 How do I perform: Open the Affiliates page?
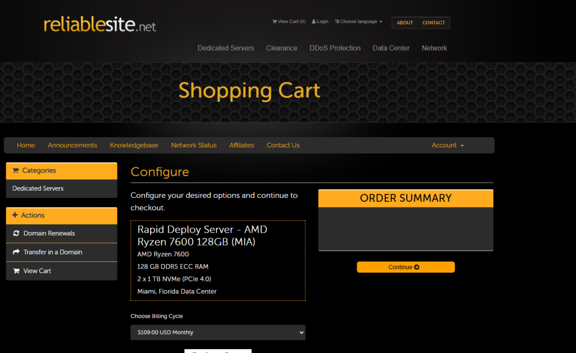[x=242, y=146]
